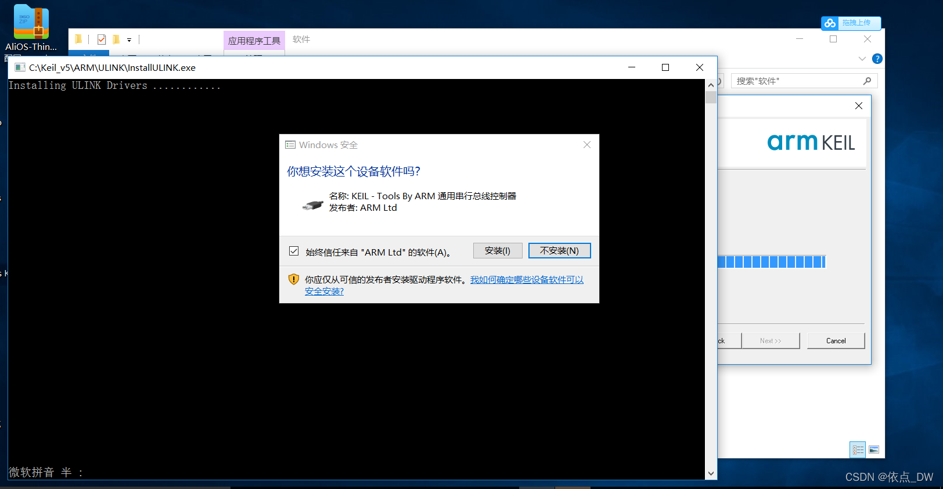The image size is (943, 489).
Task: Click the 安装(I) install button
Action: [x=498, y=250]
